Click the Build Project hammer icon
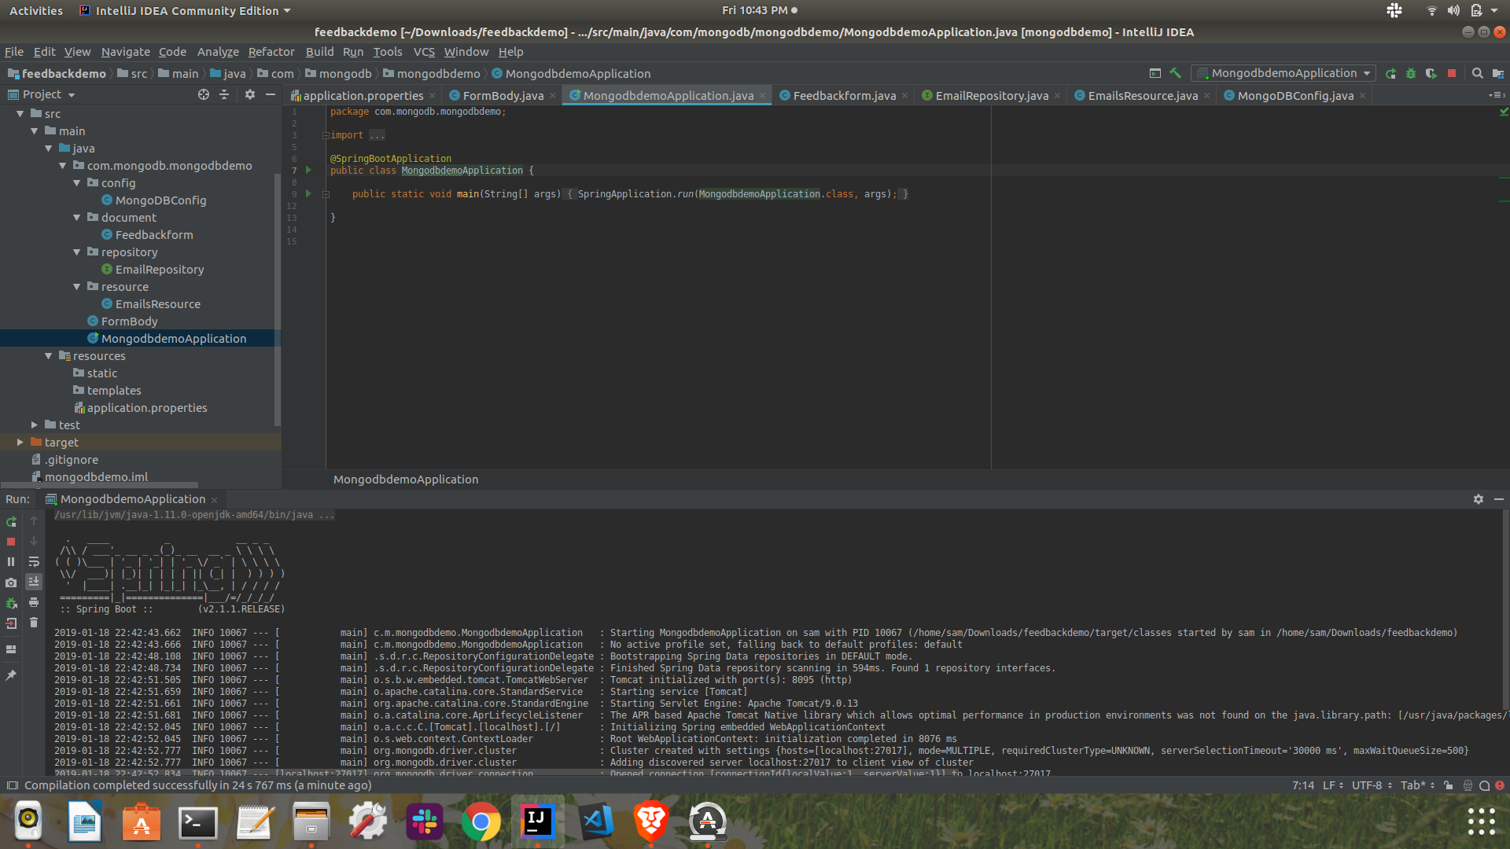Image resolution: width=1510 pixels, height=849 pixels. [x=1176, y=73]
